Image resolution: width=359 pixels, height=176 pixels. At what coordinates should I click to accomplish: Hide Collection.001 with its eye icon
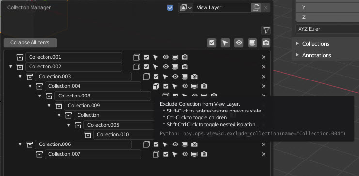pyautogui.click(x=166, y=57)
